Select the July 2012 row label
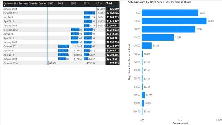This screenshot has height=125, width=222. click(8, 34)
